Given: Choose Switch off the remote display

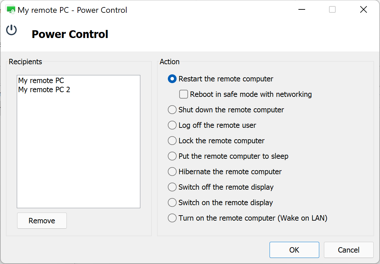Looking at the screenshot, I should point(172,187).
